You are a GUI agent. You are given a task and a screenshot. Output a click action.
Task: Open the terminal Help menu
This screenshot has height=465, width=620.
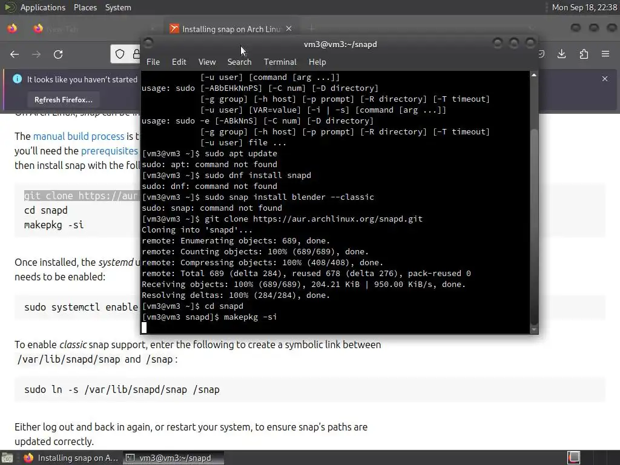317,62
